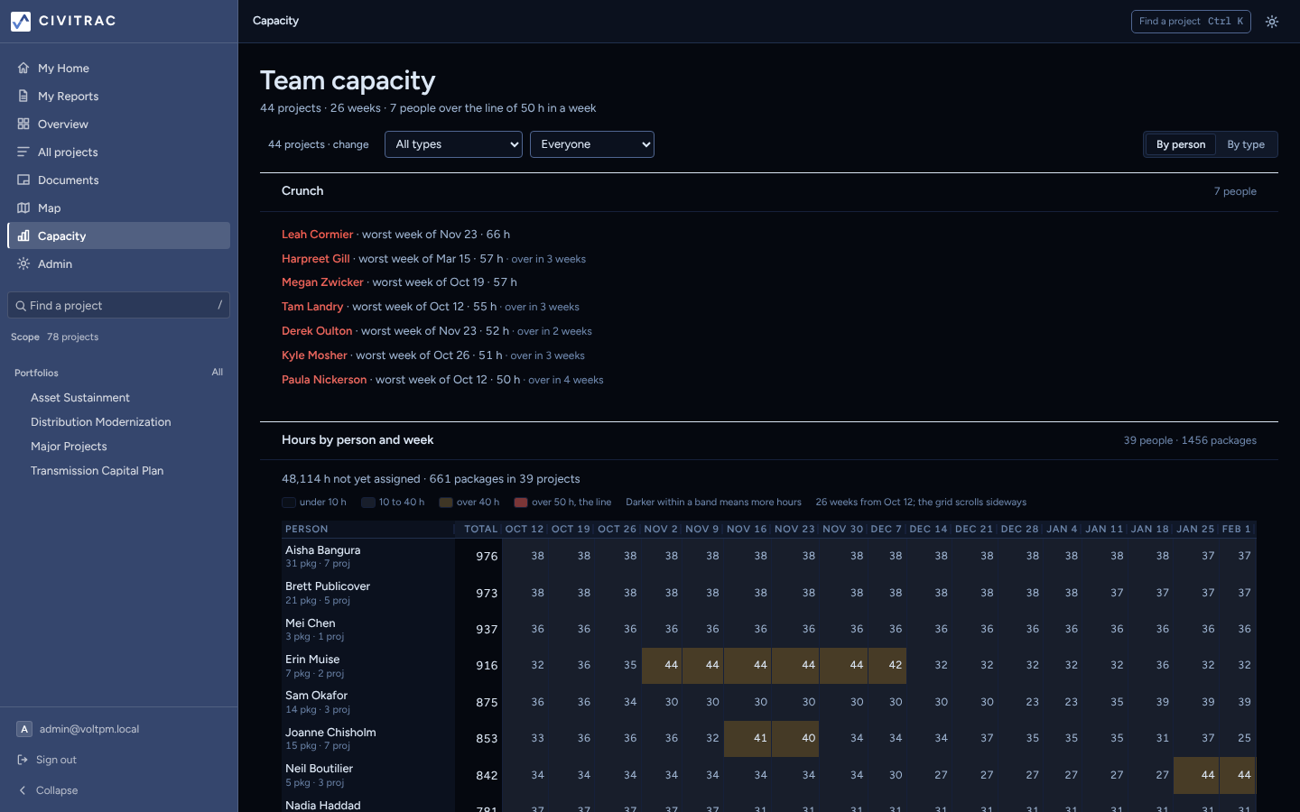1300x812 pixels.
Task: Click the Map icon in sidebar
Action: click(x=23, y=208)
